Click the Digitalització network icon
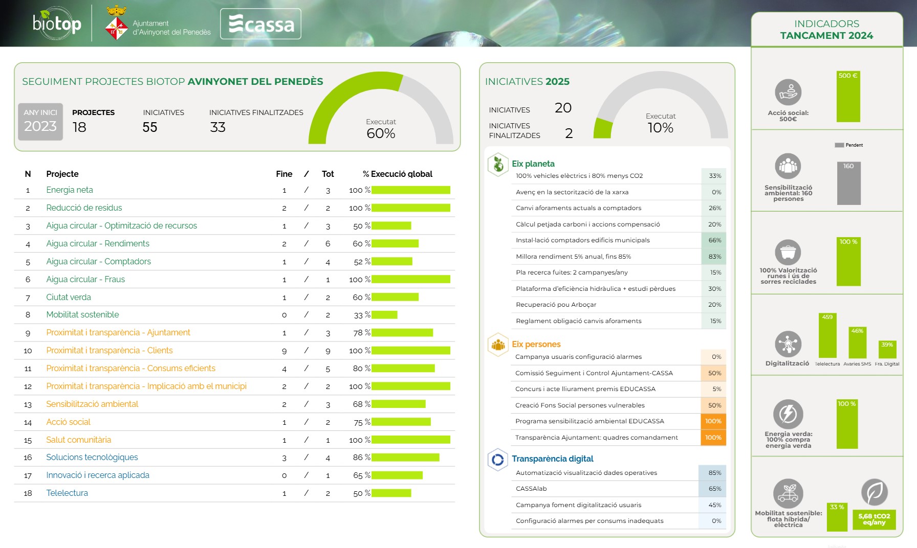This screenshot has height=548, width=917. (788, 344)
